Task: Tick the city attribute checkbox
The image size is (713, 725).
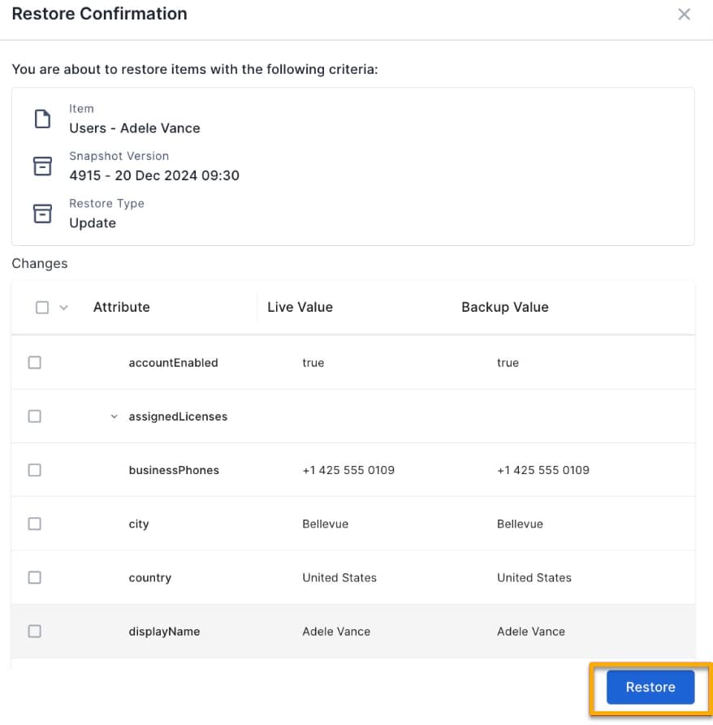Action: pyautogui.click(x=35, y=524)
